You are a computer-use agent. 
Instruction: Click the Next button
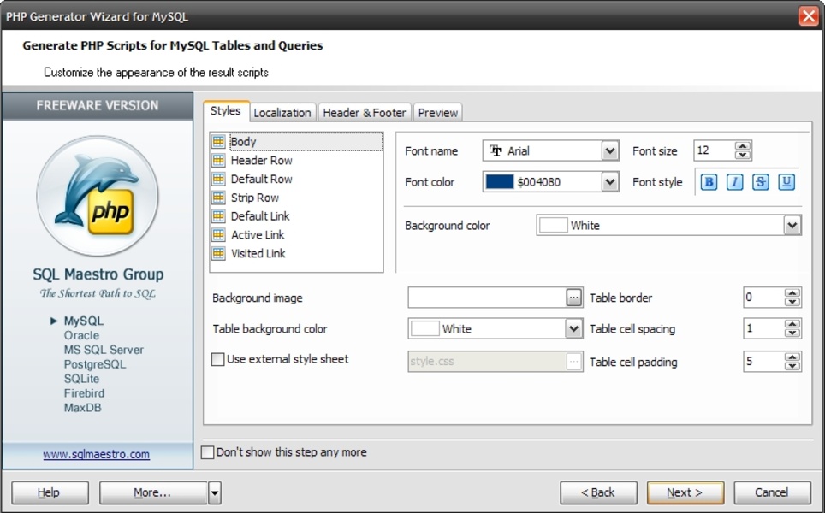[x=685, y=492]
